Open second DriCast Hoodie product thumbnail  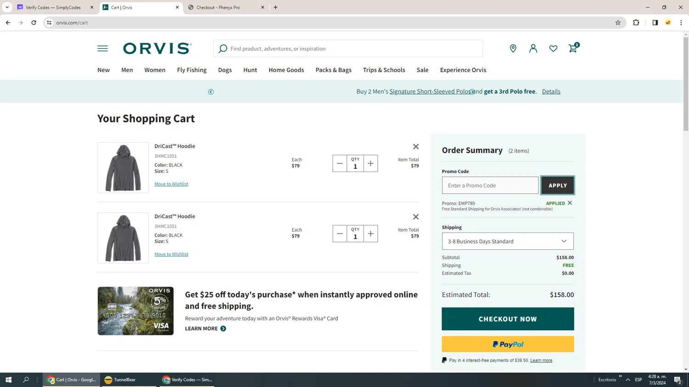123,238
